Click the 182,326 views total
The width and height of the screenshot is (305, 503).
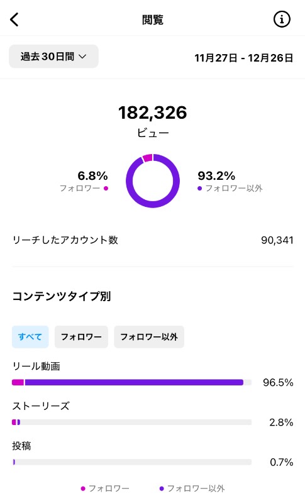(153, 113)
